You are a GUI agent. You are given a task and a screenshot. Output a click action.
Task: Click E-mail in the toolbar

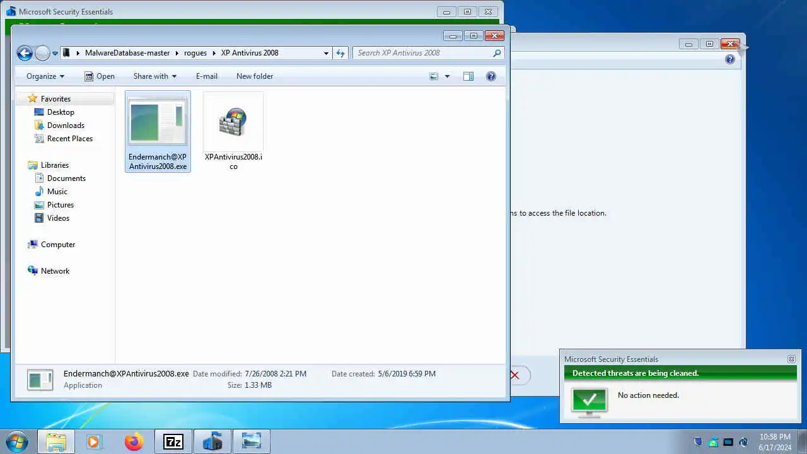click(x=207, y=76)
